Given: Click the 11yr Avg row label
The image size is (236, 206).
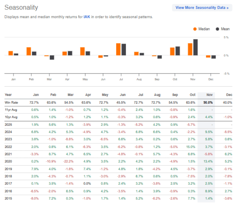Looking at the screenshot, I should [x=11, y=110].
